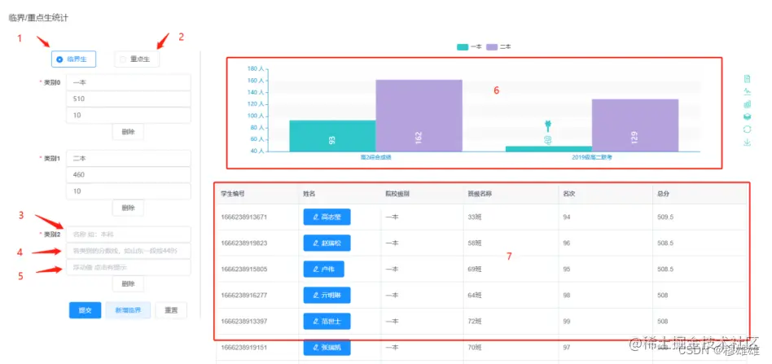Click the purple bar showing 162

(419, 116)
